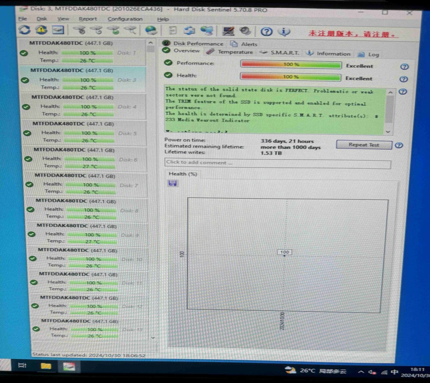
Task: Click the save floppy icon above chart
Action: pos(173,183)
